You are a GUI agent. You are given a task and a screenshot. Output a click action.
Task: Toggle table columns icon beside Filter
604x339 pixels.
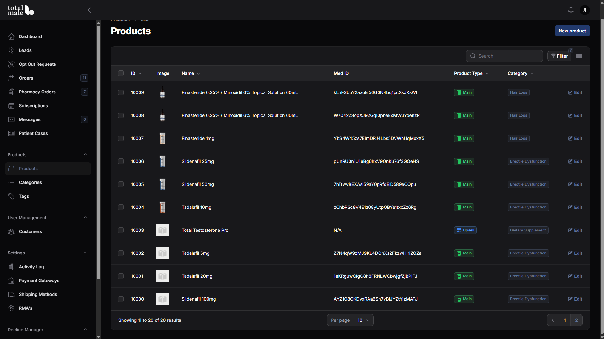click(x=579, y=56)
